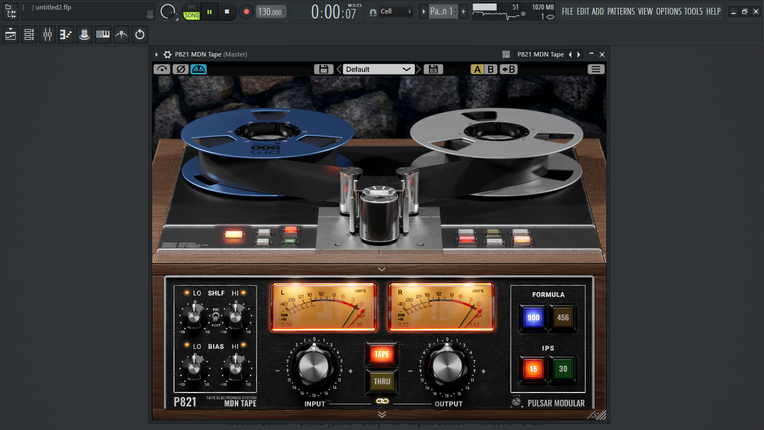The image size is (764, 430).
Task: Click the grid preset icon beside P821 MDN Tape
Action: tap(506, 54)
